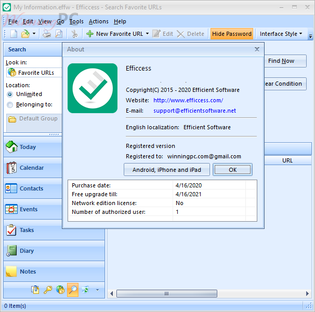The width and height of the screenshot is (315, 312).
Task: Select Default Group folder in tree
Action: coord(33,119)
